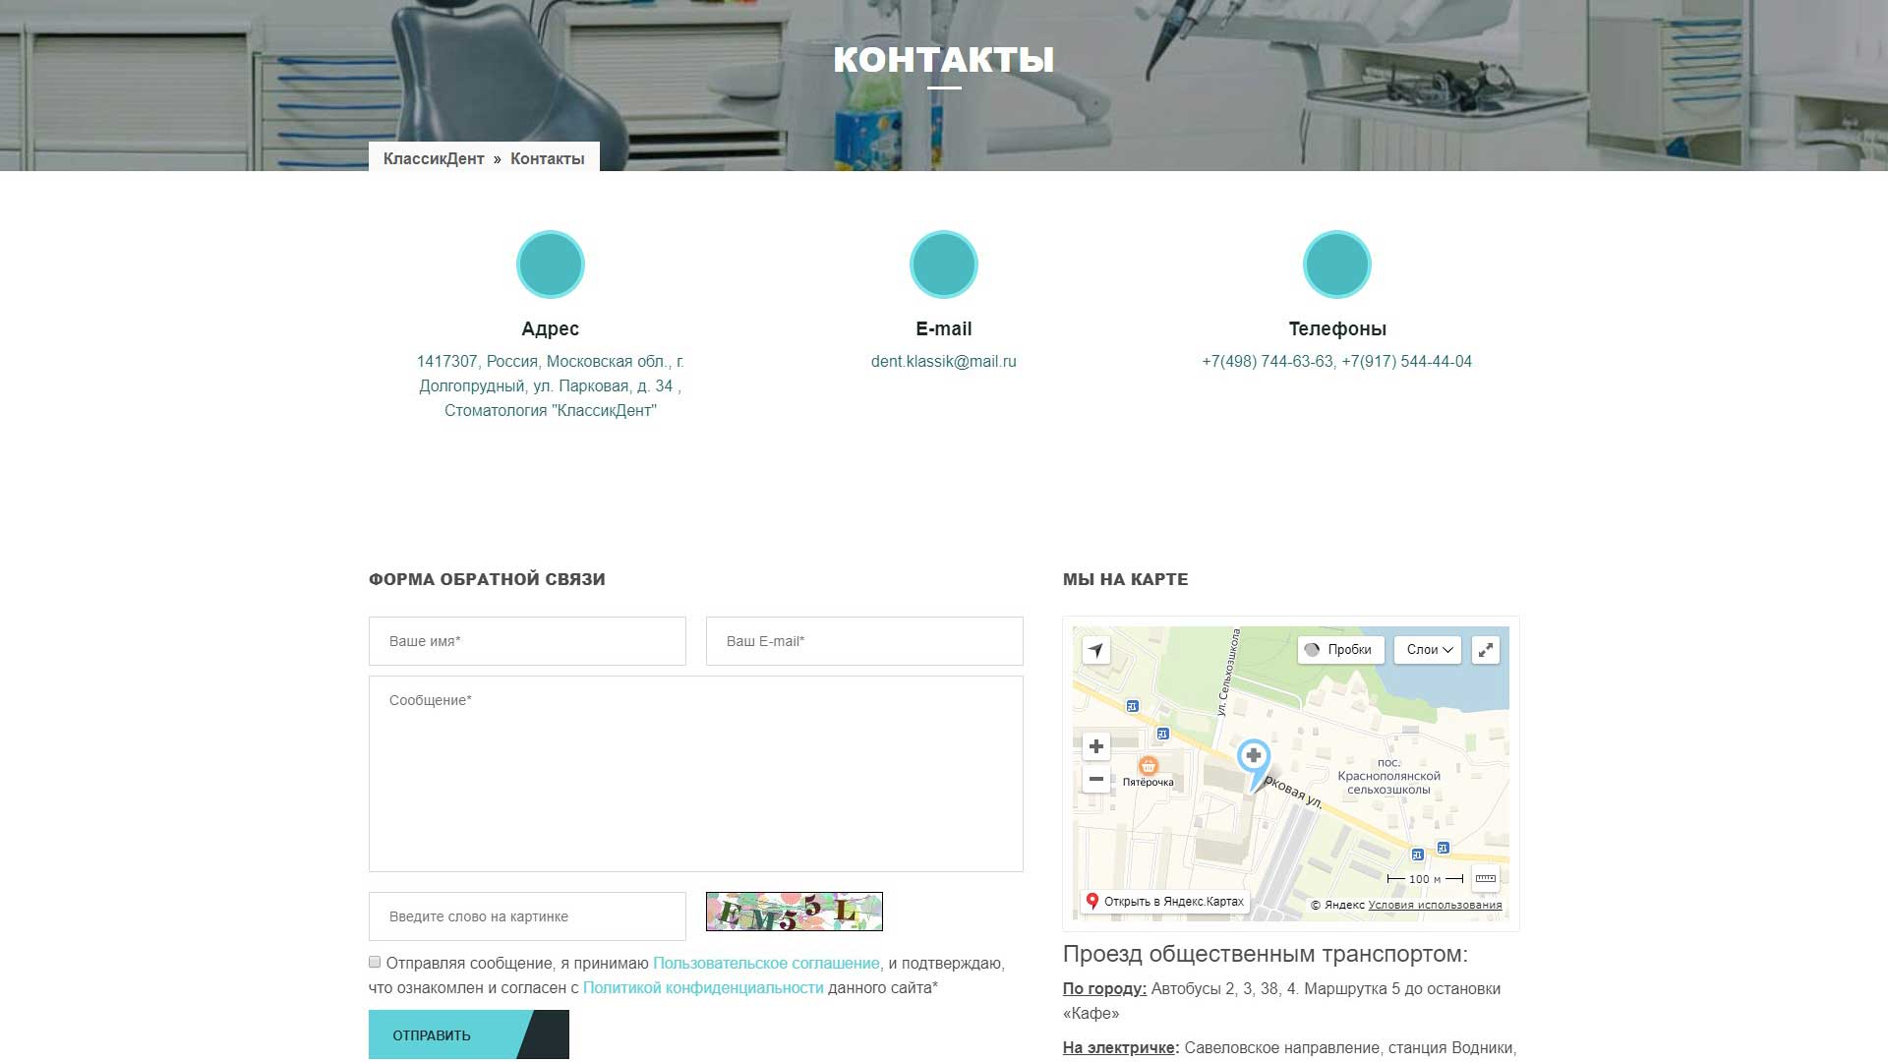
Task: Click the dent.klassik@mail.ru email address
Action: (x=943, y=362)
